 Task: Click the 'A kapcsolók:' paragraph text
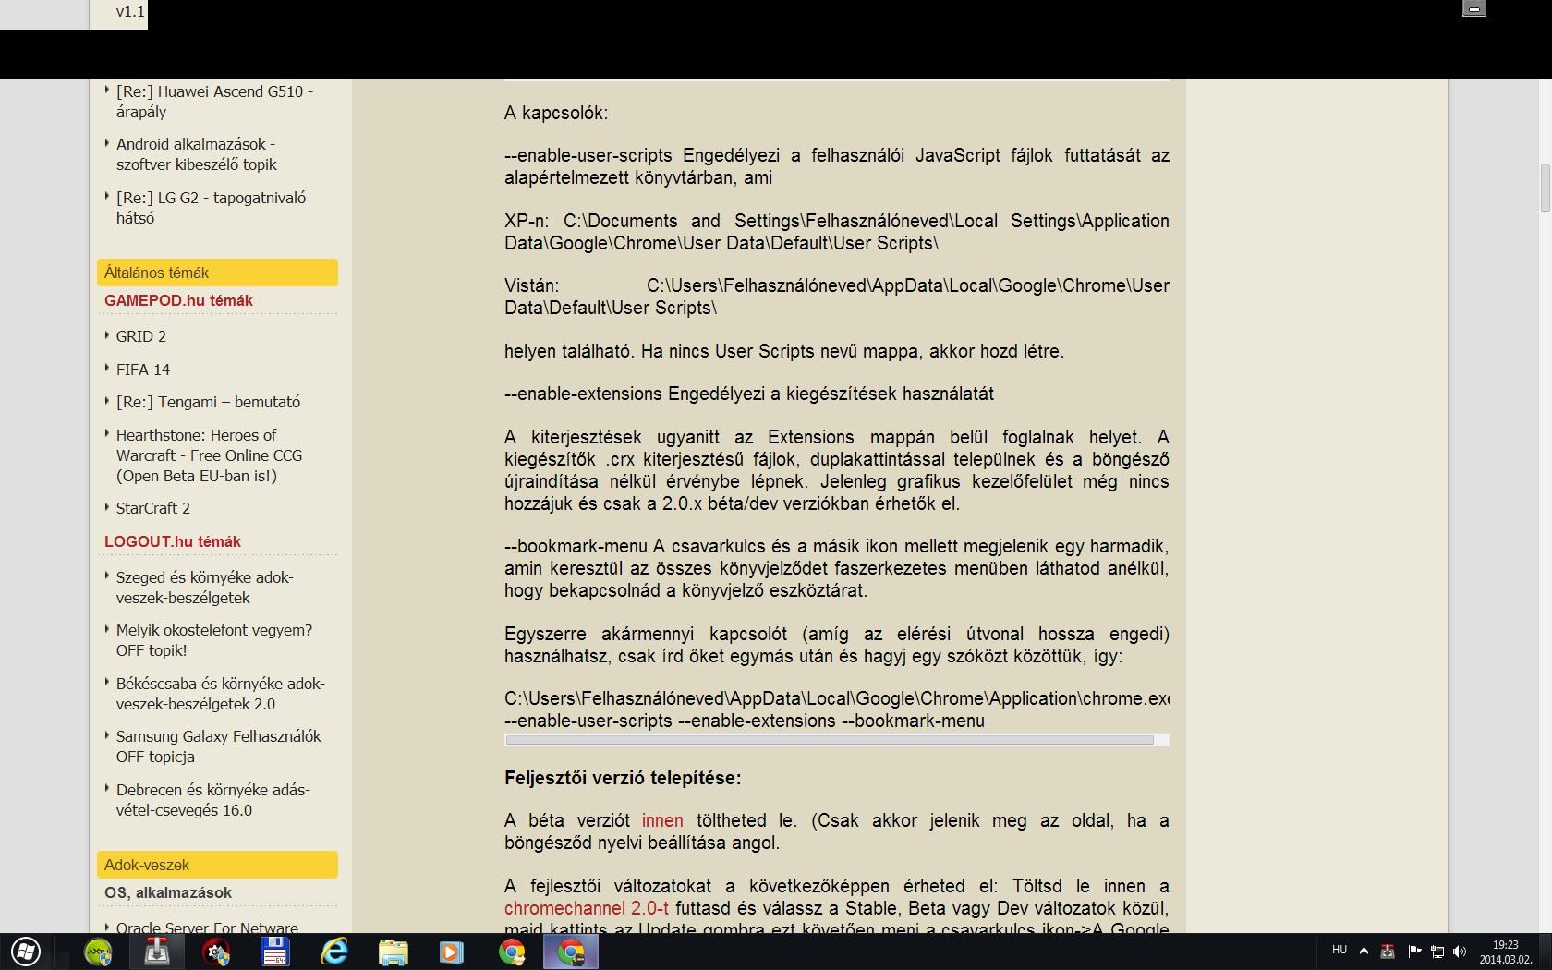coord(556,113)
